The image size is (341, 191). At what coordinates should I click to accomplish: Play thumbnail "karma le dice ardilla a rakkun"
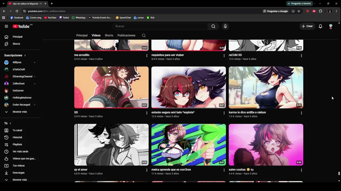pos(266,87)
